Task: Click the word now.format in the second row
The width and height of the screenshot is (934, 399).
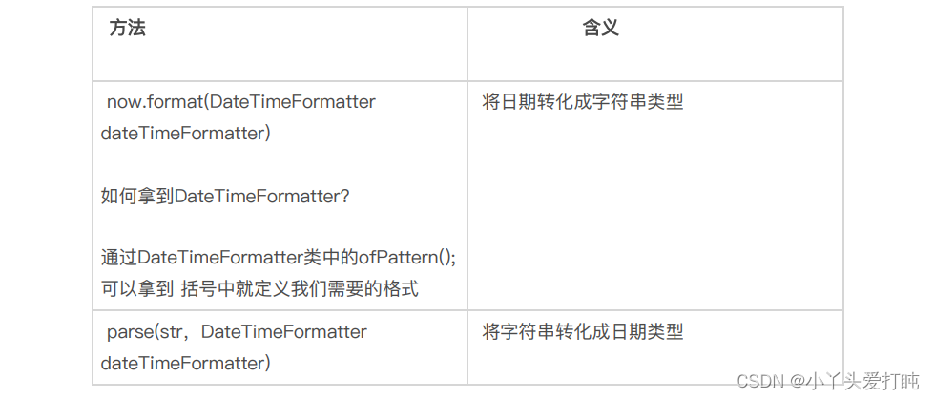Action: click(155, 101)
